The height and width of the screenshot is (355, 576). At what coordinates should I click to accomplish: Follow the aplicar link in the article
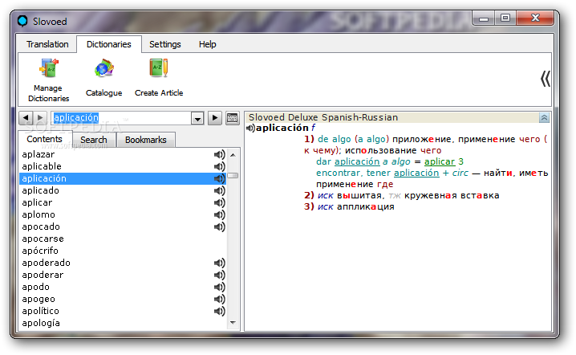coord(440,162)
